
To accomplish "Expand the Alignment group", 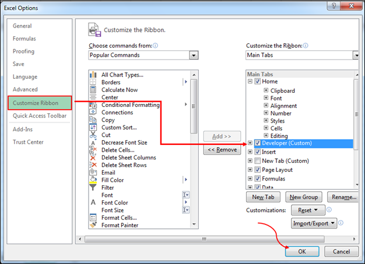I will 266,105.
